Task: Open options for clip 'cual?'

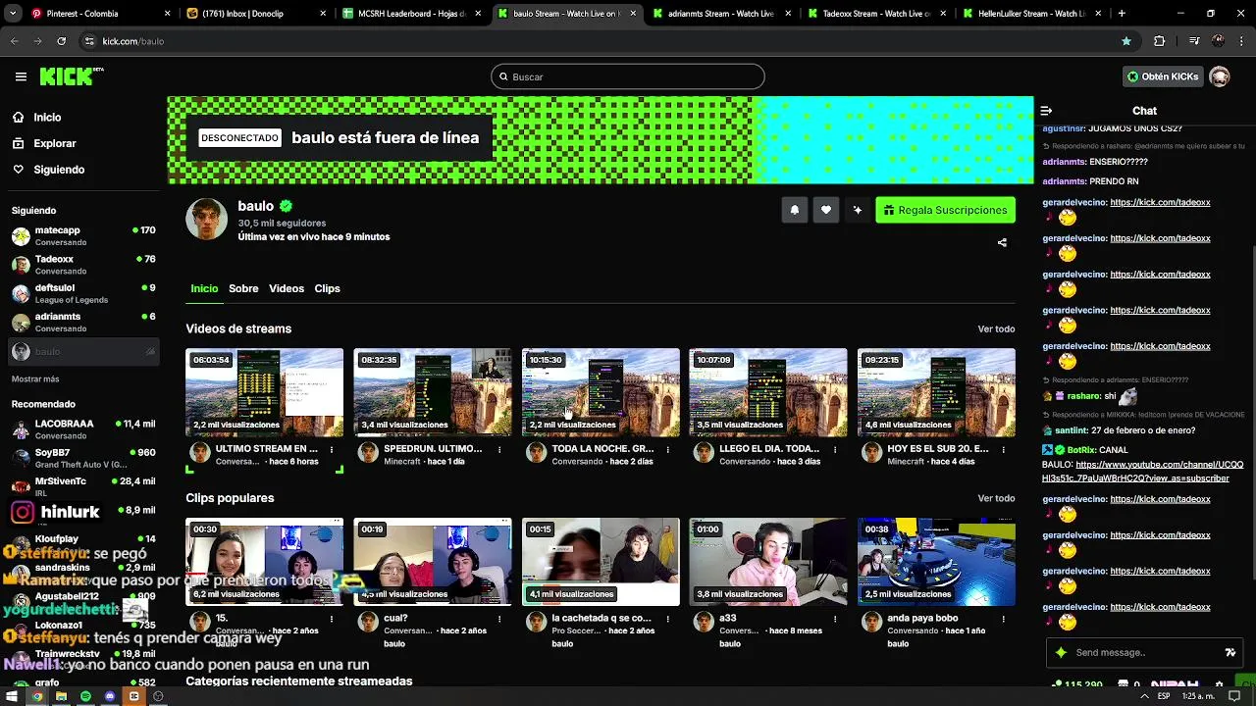Action: tap(499, 619)
